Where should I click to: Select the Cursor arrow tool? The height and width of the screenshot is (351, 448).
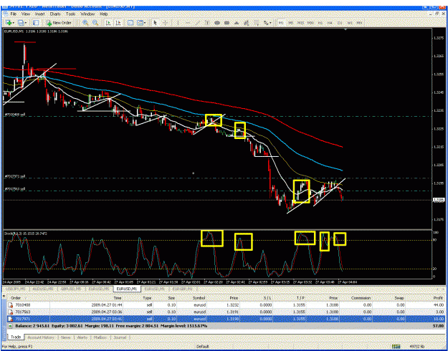point(155,22)
